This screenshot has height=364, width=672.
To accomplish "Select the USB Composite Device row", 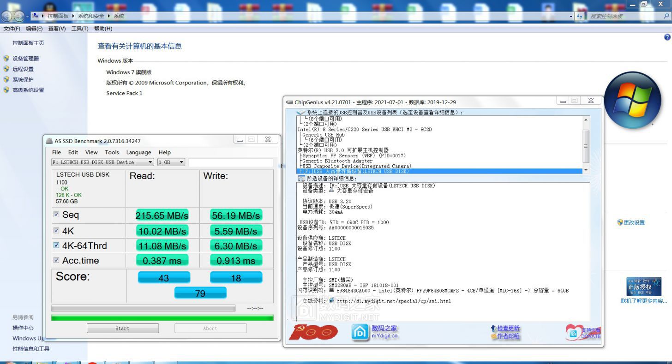I will click(439, 166).
